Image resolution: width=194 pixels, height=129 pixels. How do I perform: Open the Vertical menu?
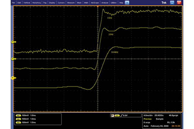[x=27, y=2]
